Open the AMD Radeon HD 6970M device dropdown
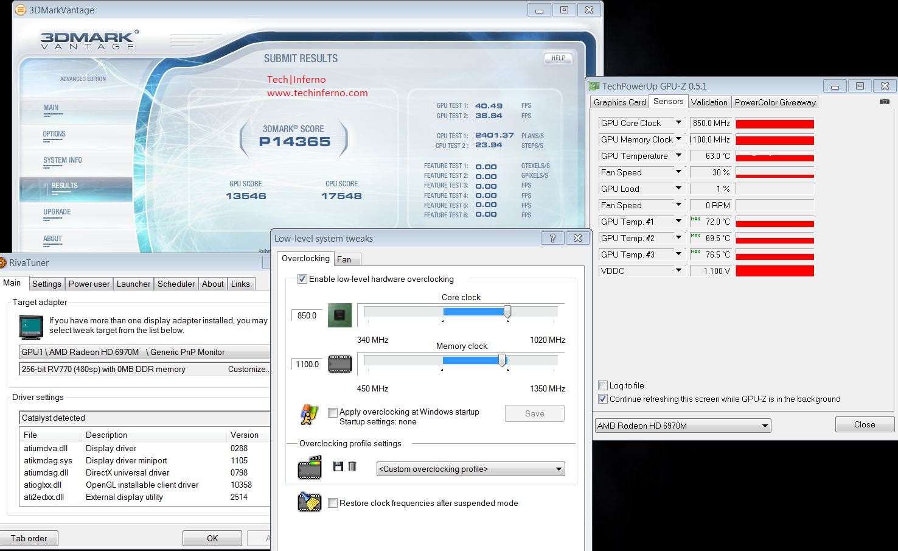898x551 pixels. [x=683, y=426]
